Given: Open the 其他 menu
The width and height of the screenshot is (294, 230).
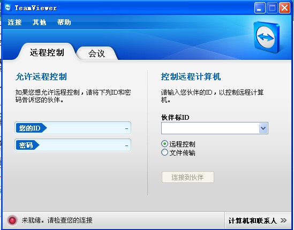Looking at the screenshot, I should point(39,22).
